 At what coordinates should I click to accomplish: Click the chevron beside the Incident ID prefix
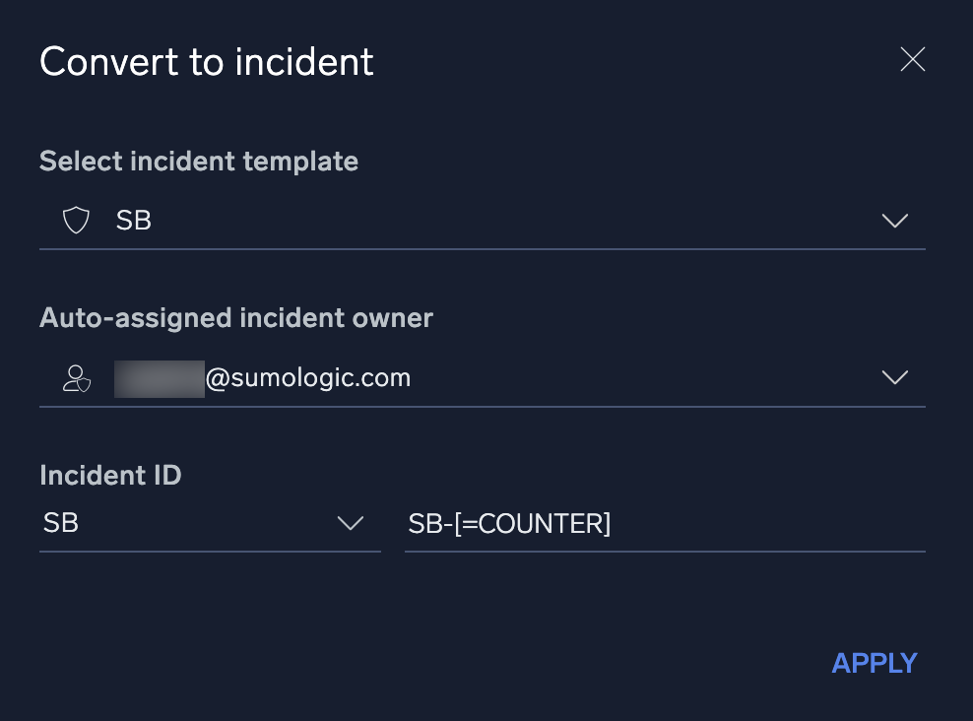pos(351,524)
